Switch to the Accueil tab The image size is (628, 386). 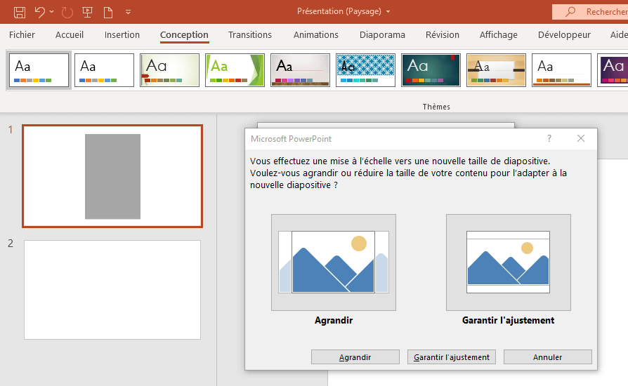tap(70, 35)
